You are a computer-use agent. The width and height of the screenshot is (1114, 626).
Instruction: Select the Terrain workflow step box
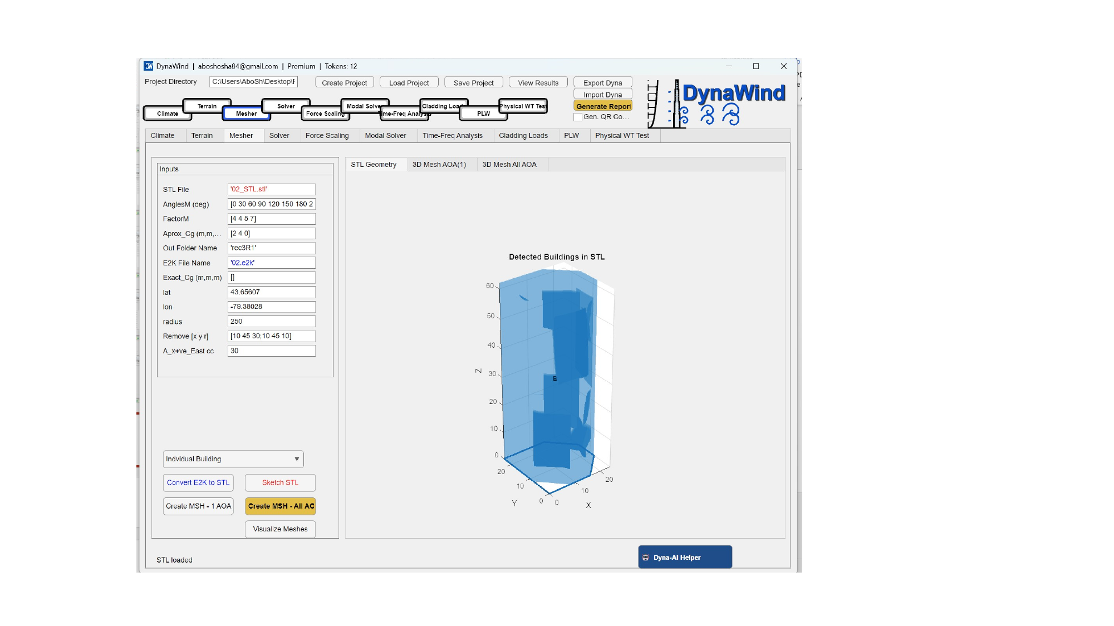tap(207, 106)
